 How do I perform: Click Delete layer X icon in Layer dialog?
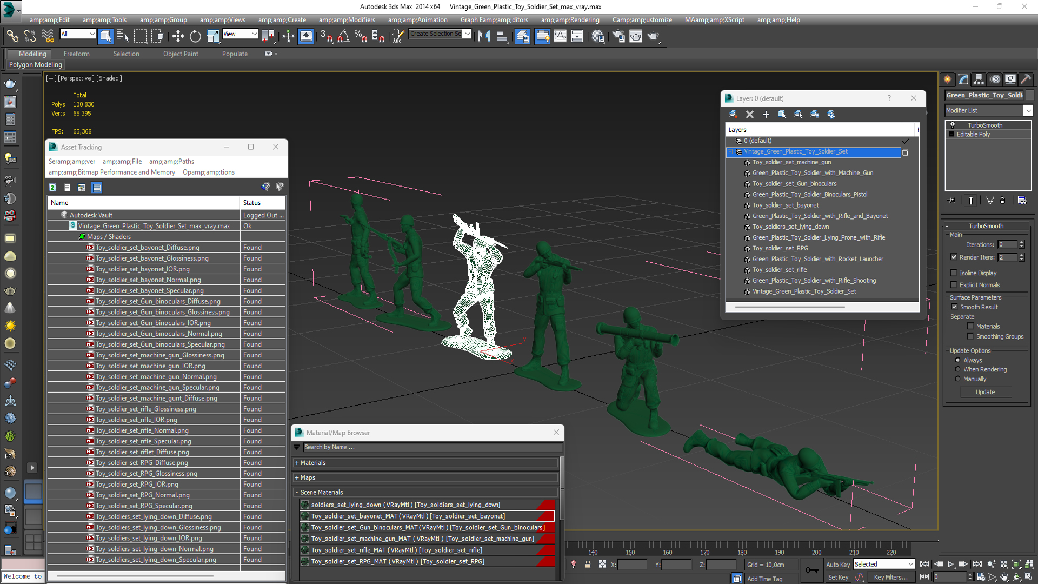tap(749, 114)
